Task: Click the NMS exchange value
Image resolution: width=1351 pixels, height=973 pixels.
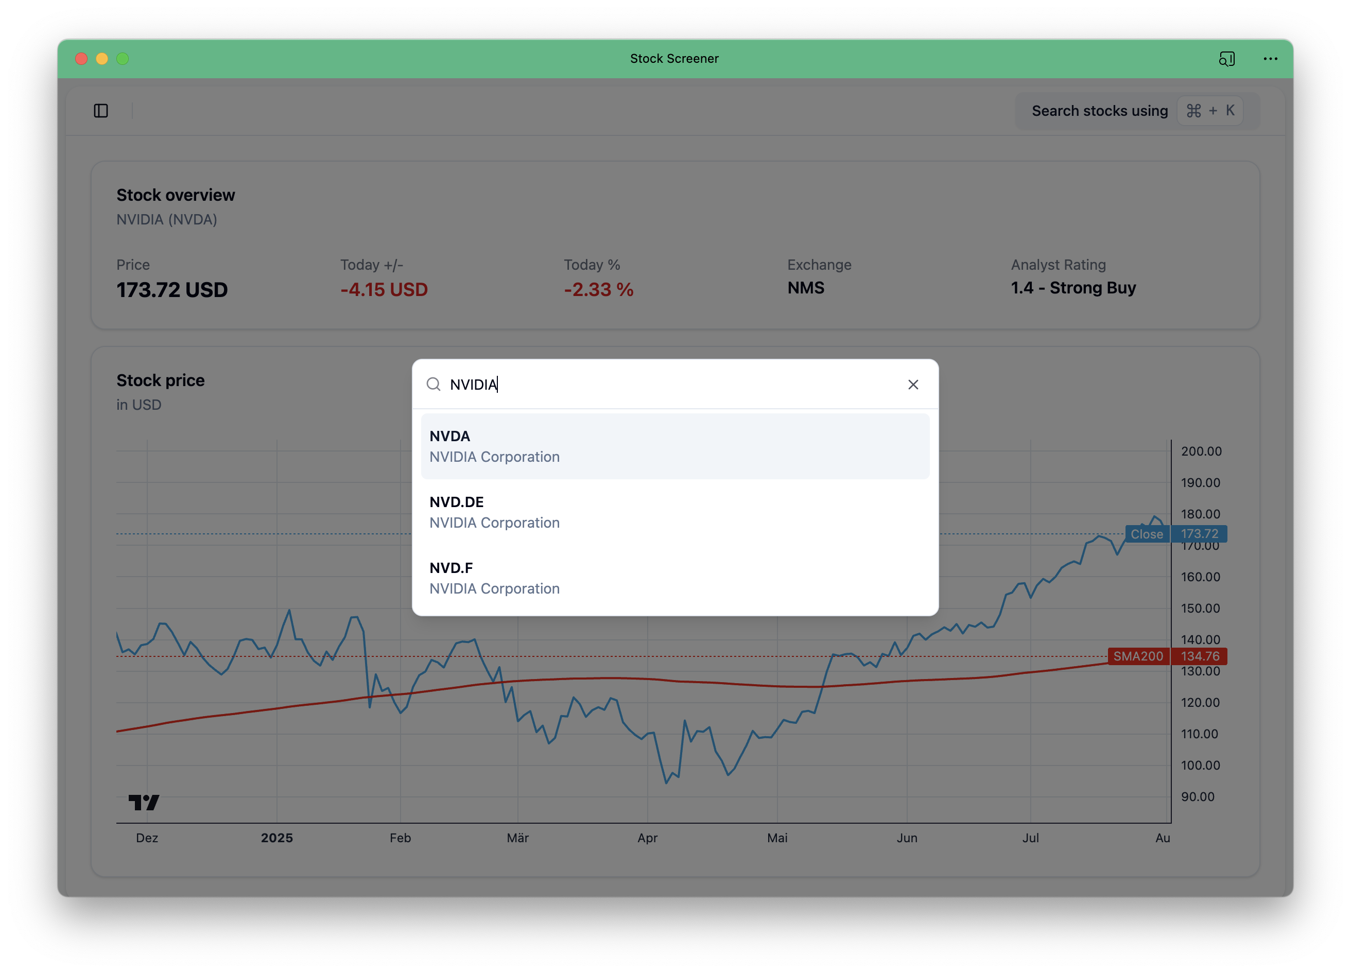Action: click(x=805, y=288)
